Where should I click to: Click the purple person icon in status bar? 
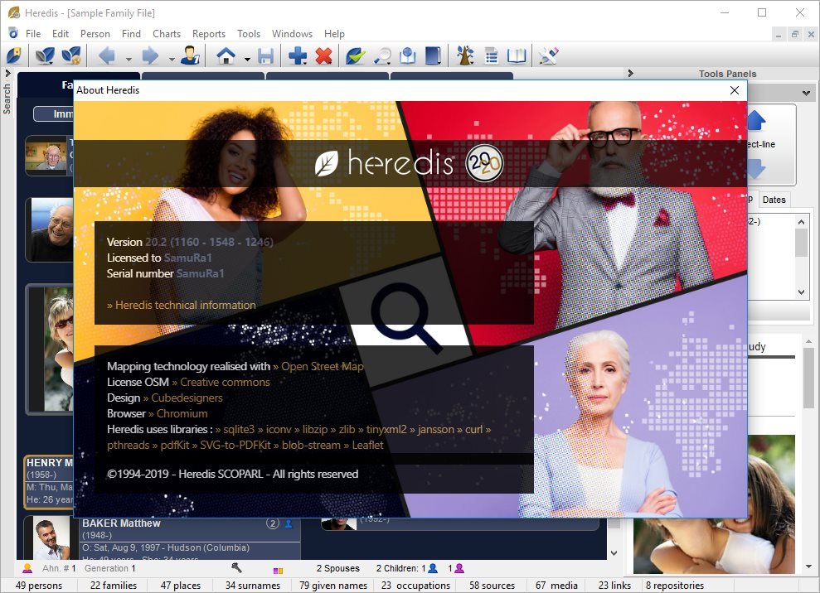(459, 568)
